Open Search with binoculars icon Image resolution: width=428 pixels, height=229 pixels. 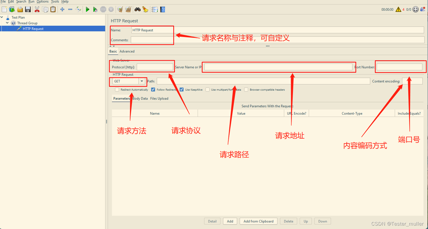[137, 9]
